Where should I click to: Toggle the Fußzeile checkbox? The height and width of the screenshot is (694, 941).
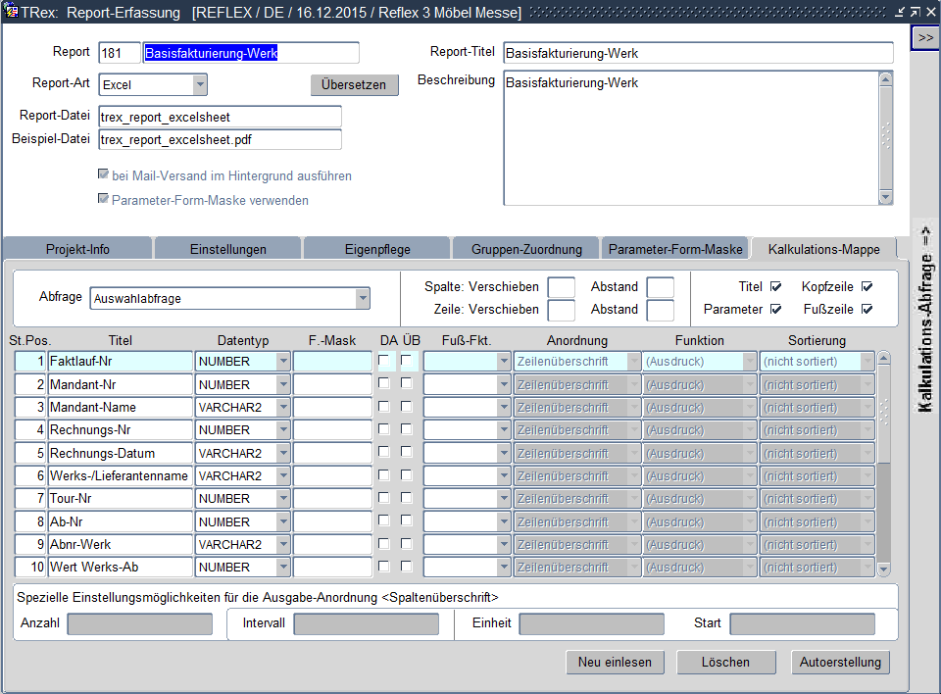867,310
